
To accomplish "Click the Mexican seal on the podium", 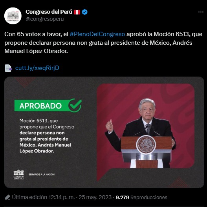I will tap(146, 145).
